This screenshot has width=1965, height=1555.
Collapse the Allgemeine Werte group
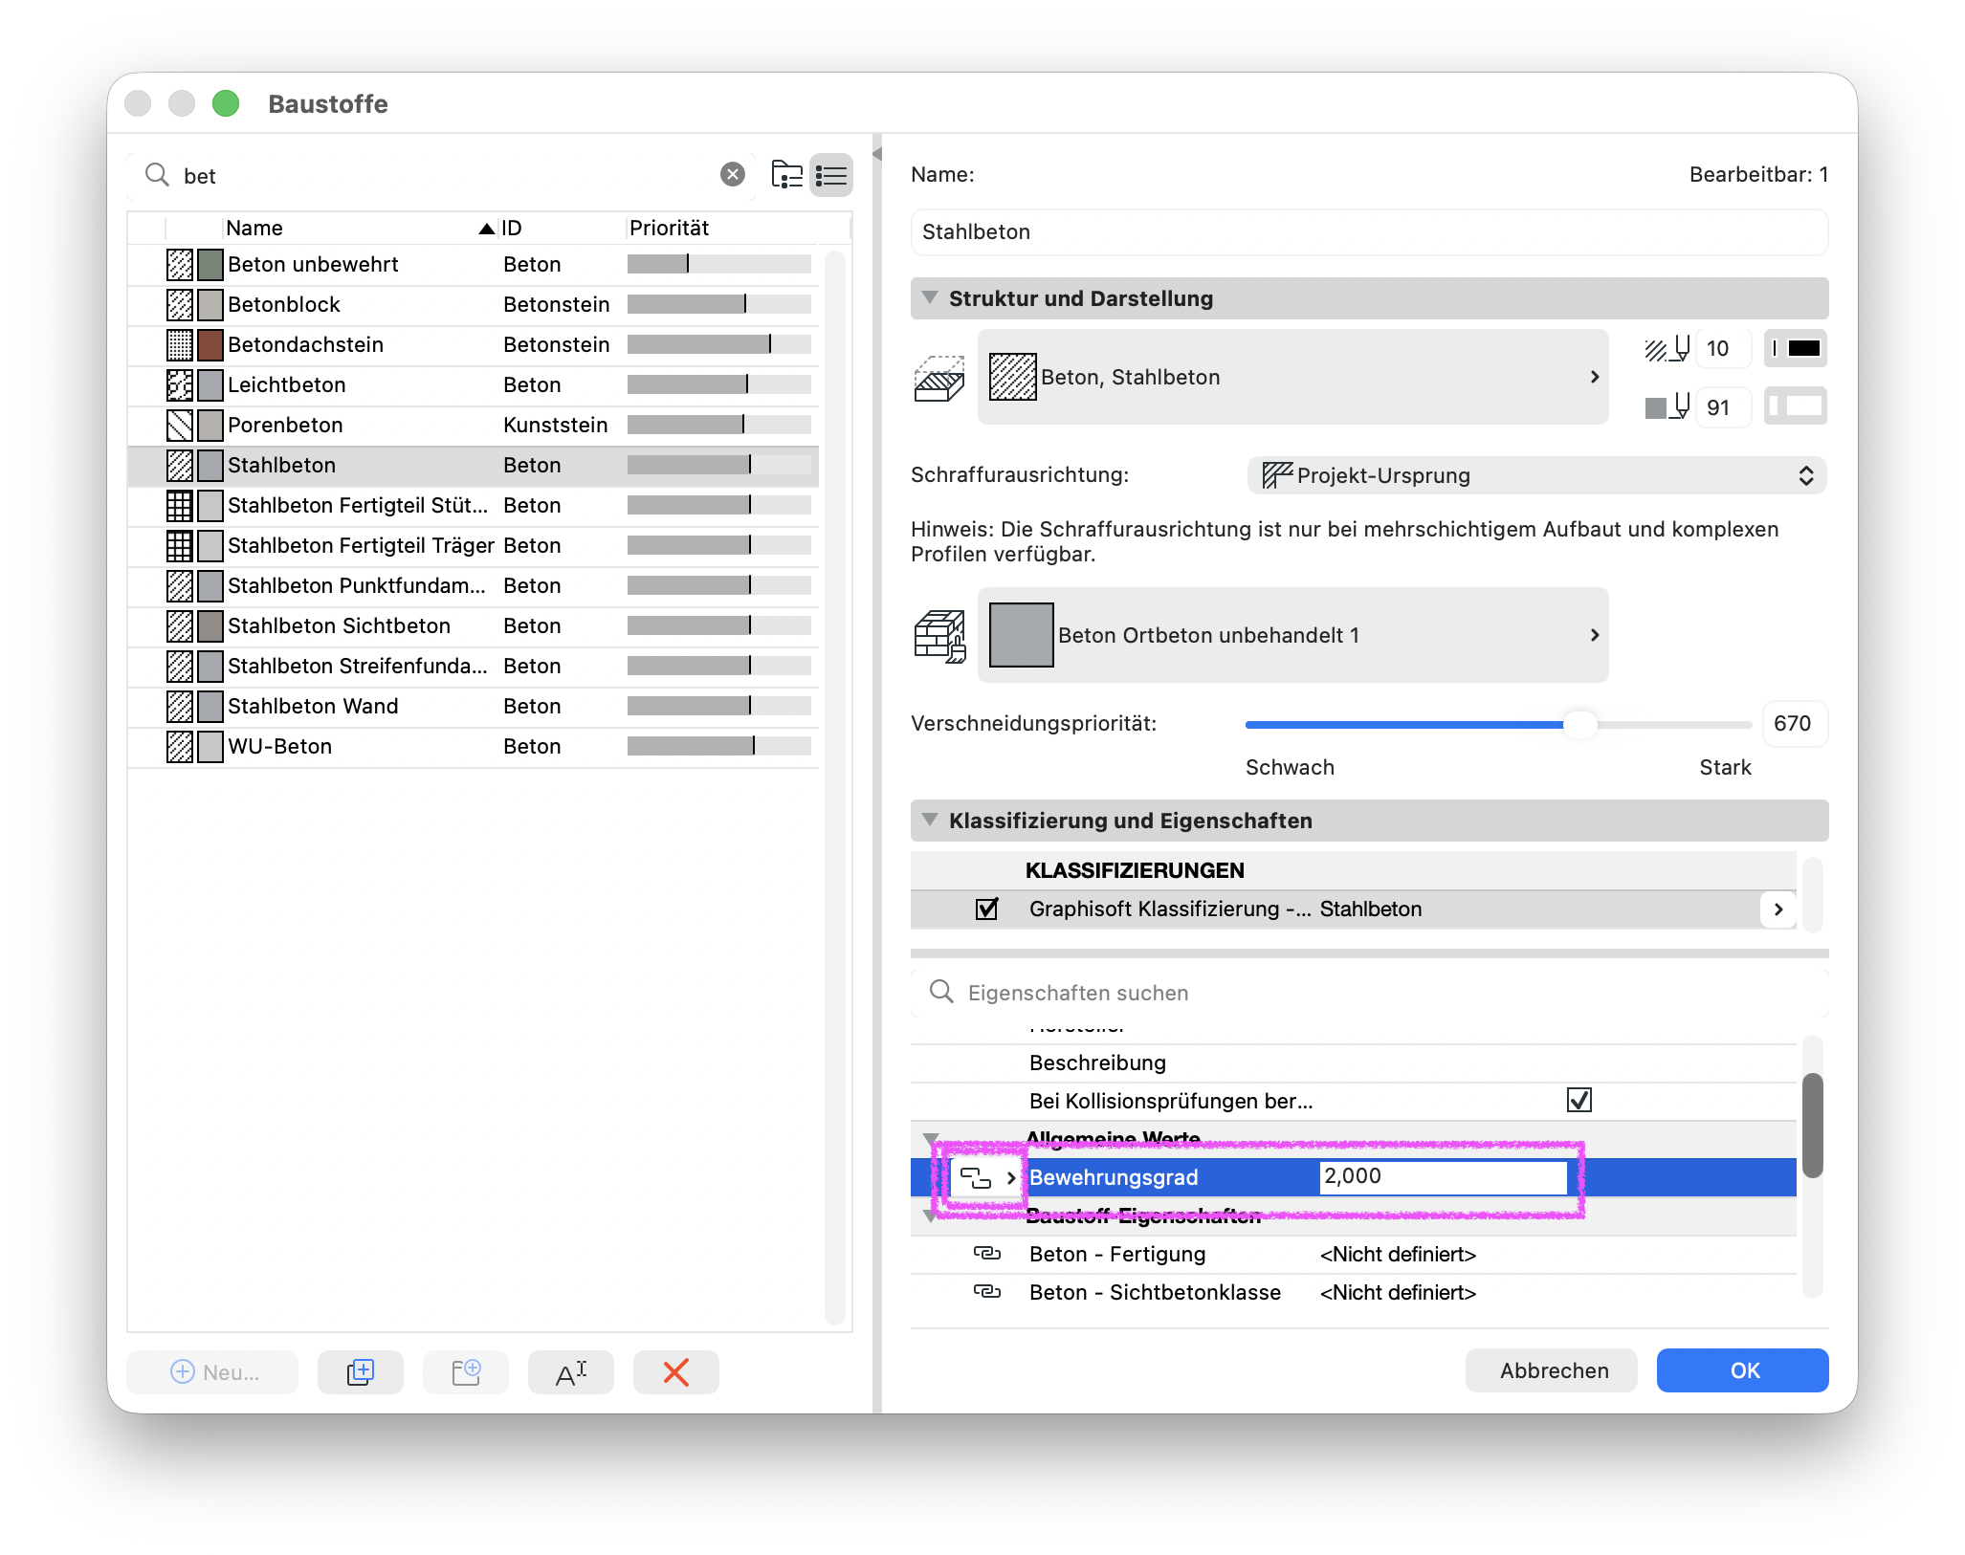click(930, 1139)
